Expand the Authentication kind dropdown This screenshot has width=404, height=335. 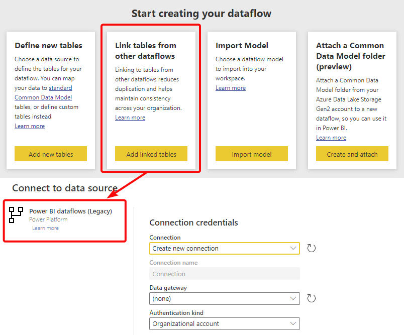[x=225, y=323]
